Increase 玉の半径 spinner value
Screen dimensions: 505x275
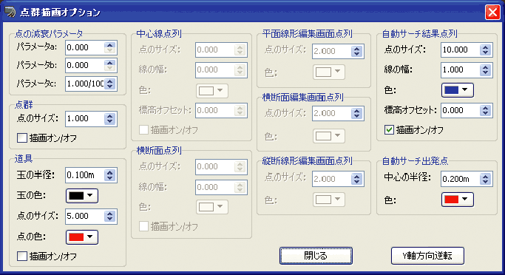pos(110,172)
